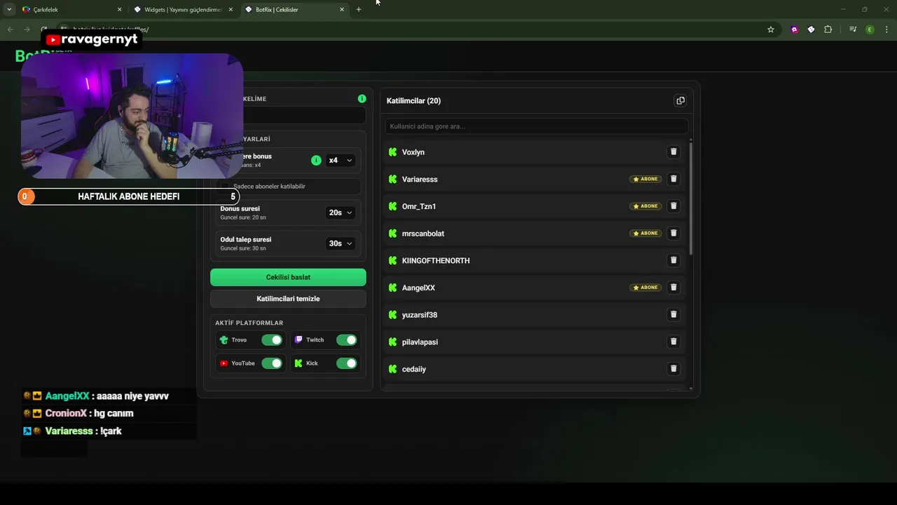Screen dimensions: 897x505
Task: Click the participant name Voxlyn
Action: pos(413,152)
